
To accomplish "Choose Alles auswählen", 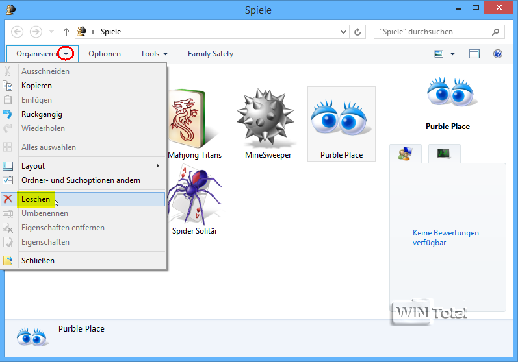I will click(83, 147).
